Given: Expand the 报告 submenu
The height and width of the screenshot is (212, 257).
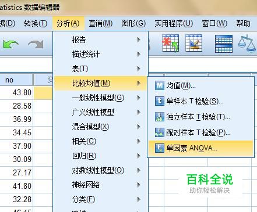Looking at the screenshot, I should click(100, 39).
